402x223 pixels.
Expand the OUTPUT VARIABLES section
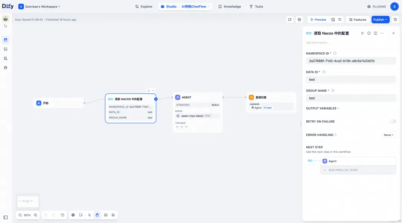[x=322, y=108]
